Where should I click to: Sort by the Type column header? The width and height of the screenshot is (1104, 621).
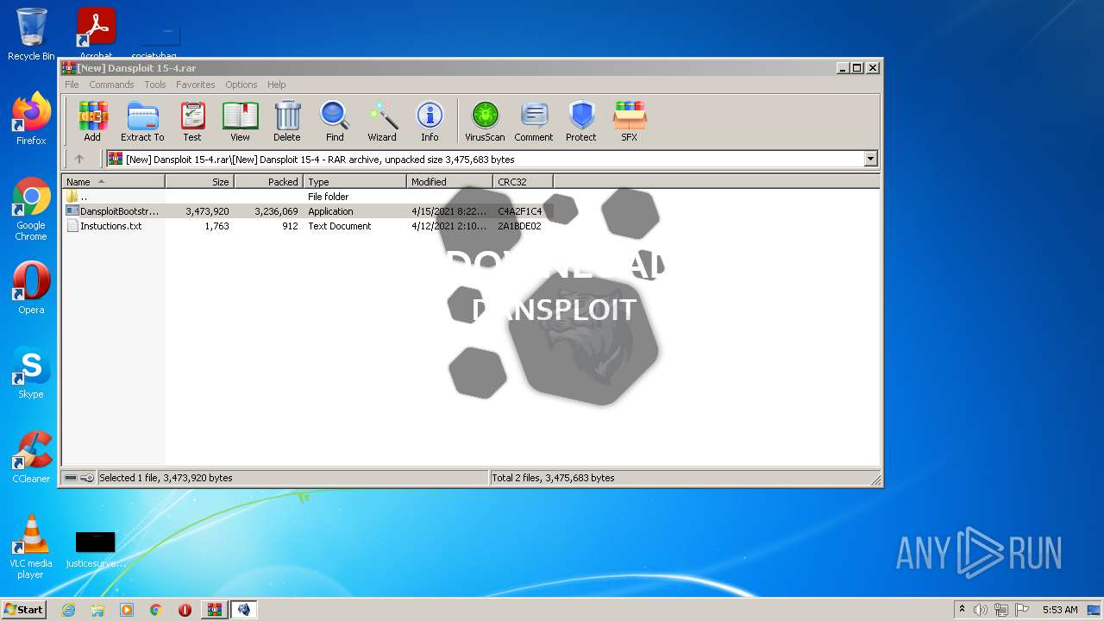pos(354,182)
